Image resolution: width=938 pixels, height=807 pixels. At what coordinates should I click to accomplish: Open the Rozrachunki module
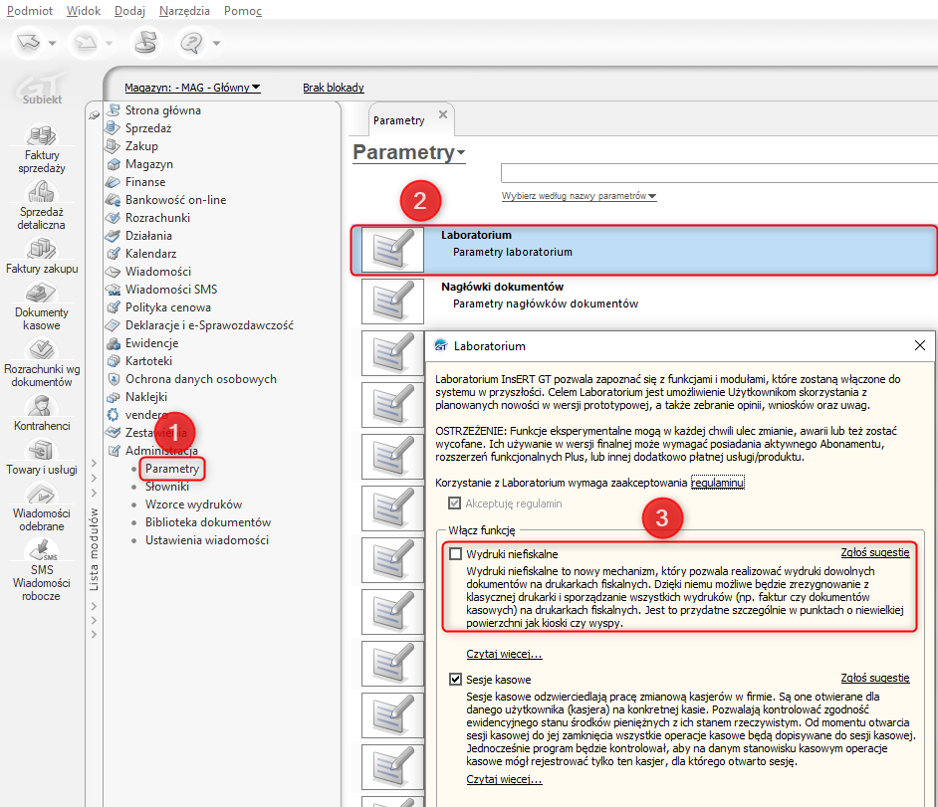[158, 218]
